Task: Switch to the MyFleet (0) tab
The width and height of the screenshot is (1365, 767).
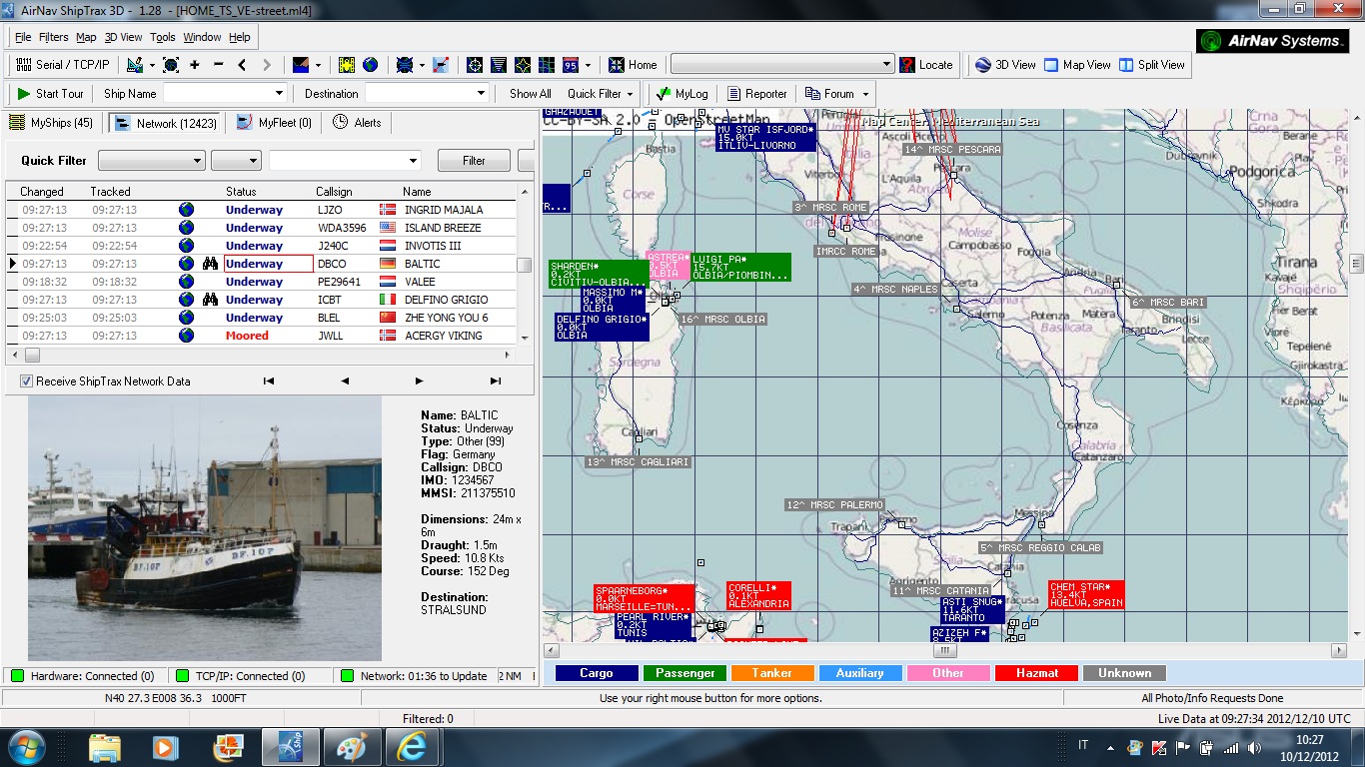Action: click(275, 123)
